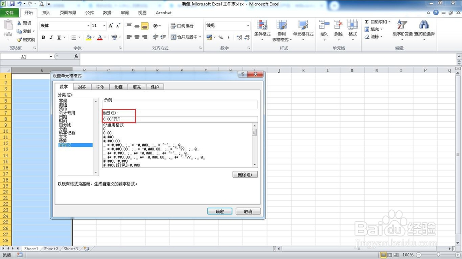This screenshot has width=462, height=259.
Task: Click the decrease decimal icon
Action: [247, 37]
